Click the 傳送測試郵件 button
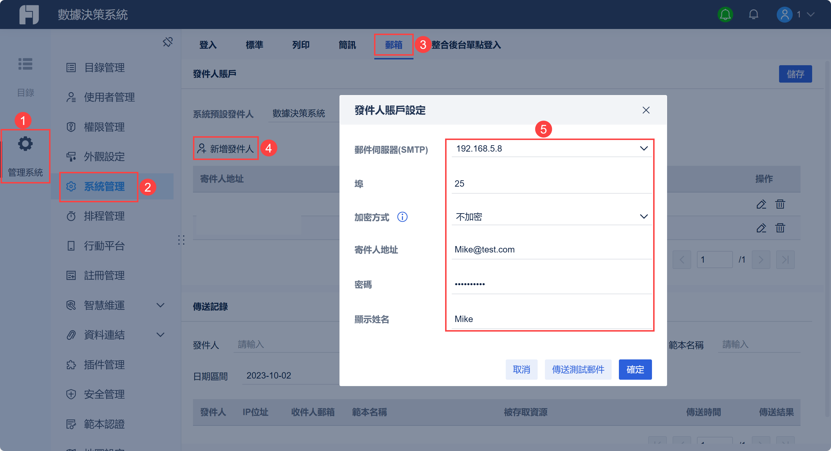This screenshot has height=451, width=831. pos(578,370)
